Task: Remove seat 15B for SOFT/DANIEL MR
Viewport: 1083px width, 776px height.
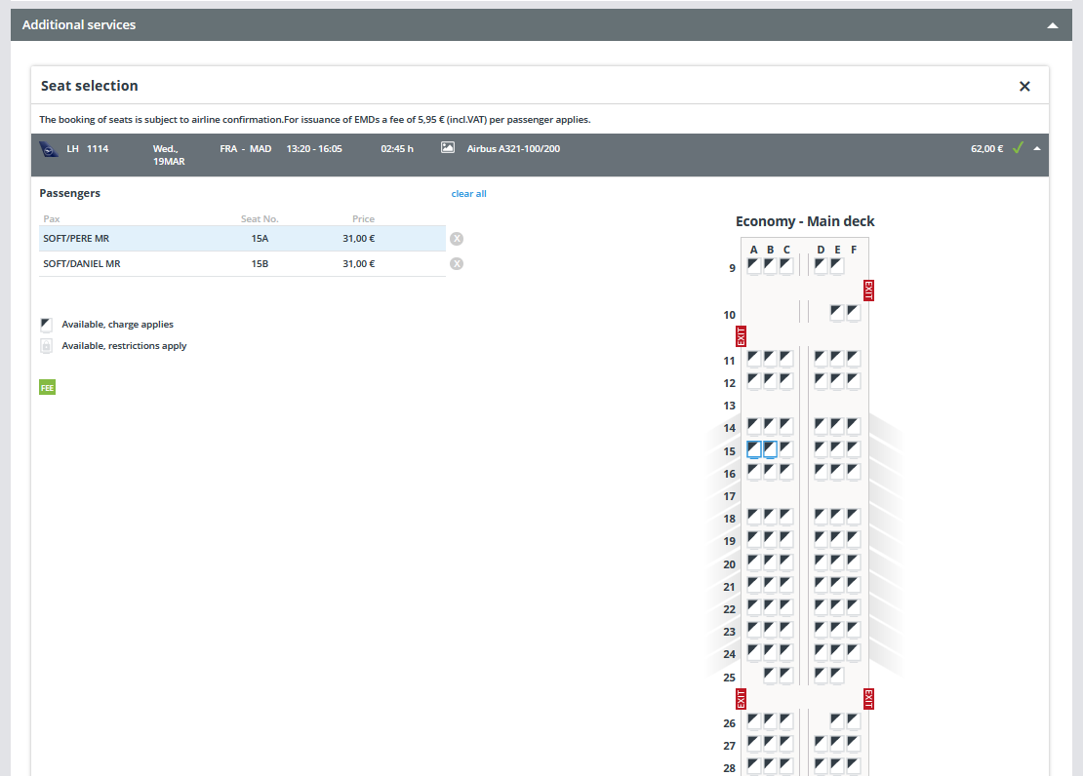Action: click(x=457, y=264)
